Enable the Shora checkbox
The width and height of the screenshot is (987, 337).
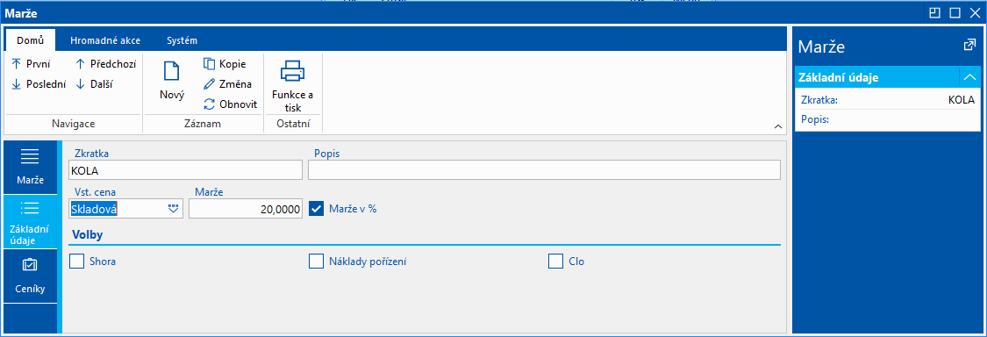pos(77,261)
